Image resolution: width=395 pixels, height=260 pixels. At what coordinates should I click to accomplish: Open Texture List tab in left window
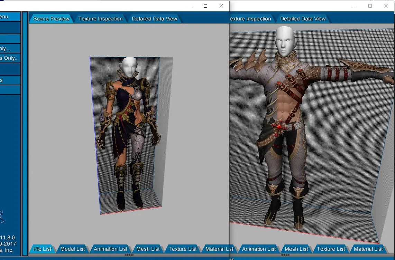182,249
